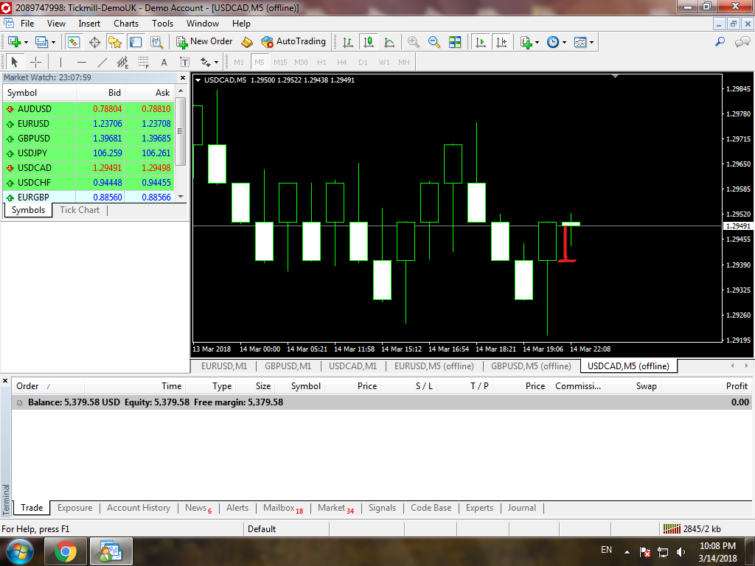Expand the Periodicity clock dropdown
The width and height of the screenshot is (755, 566).
[x=565, y=43]
